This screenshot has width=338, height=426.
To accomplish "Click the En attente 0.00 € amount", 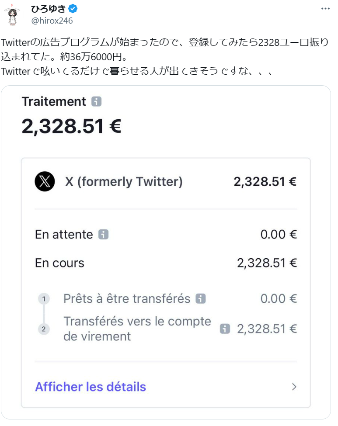I will click(279, 235).
